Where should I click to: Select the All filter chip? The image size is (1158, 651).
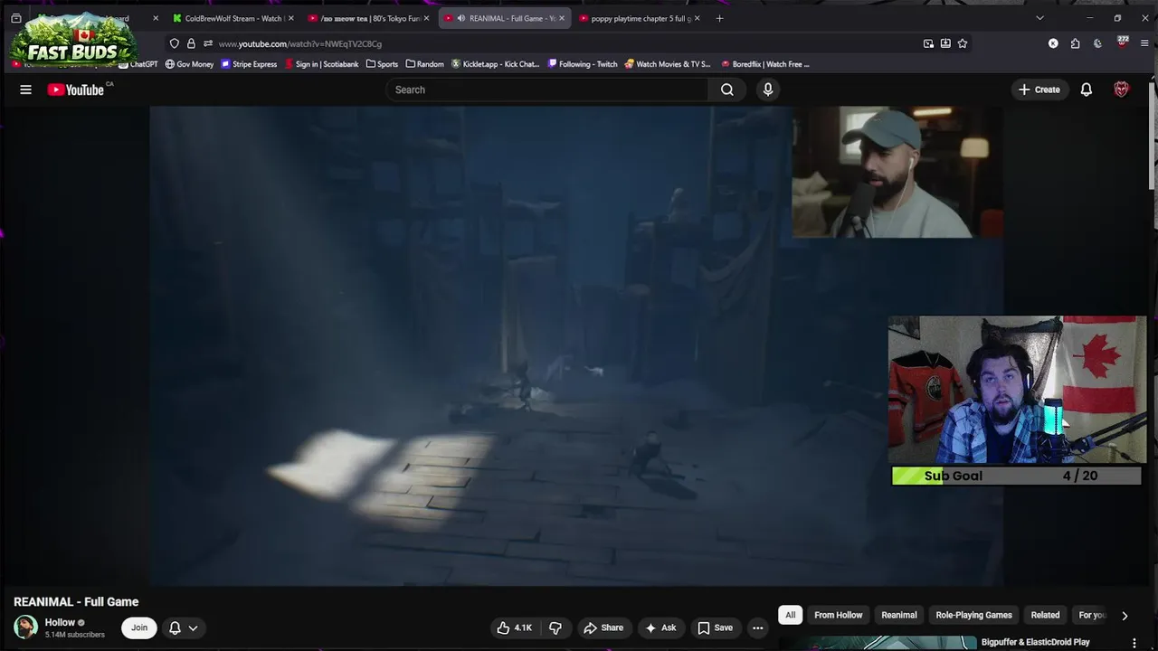coord(790,615)
